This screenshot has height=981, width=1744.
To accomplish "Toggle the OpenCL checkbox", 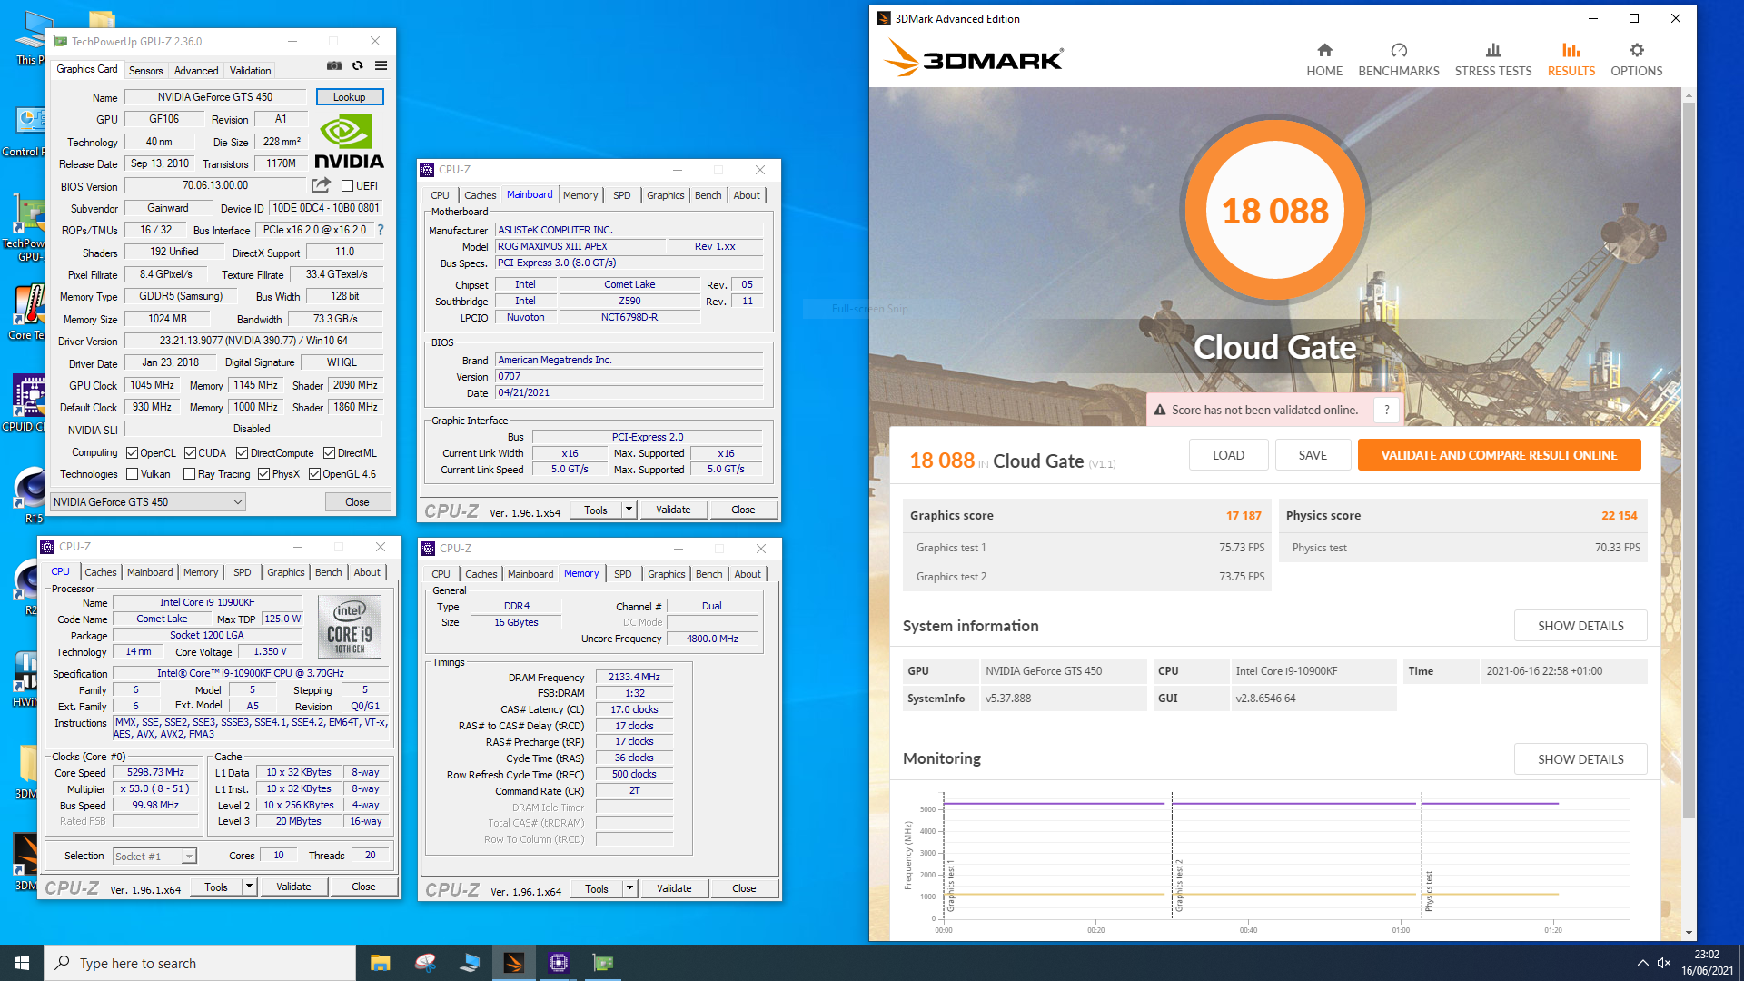I will click(132, 453).
